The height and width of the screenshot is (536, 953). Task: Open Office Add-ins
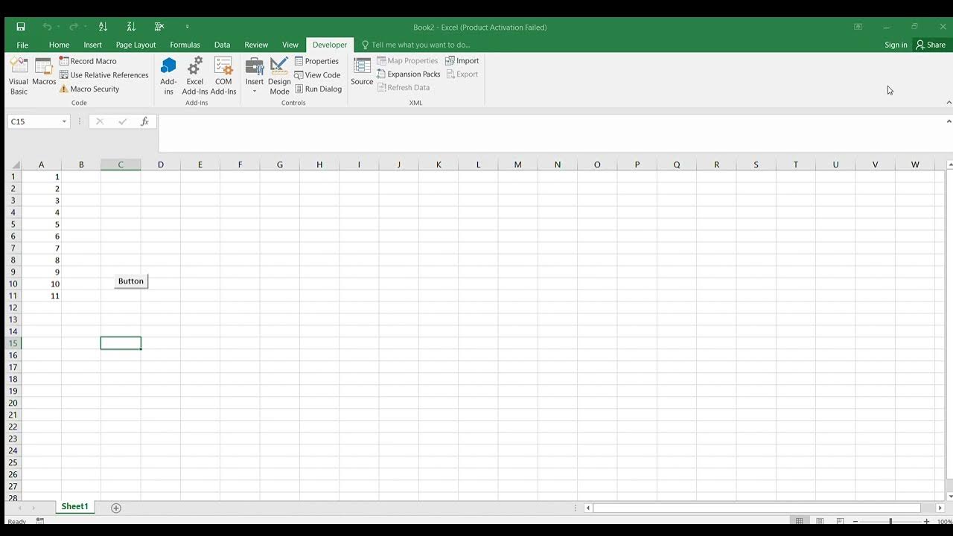point(169,76)
